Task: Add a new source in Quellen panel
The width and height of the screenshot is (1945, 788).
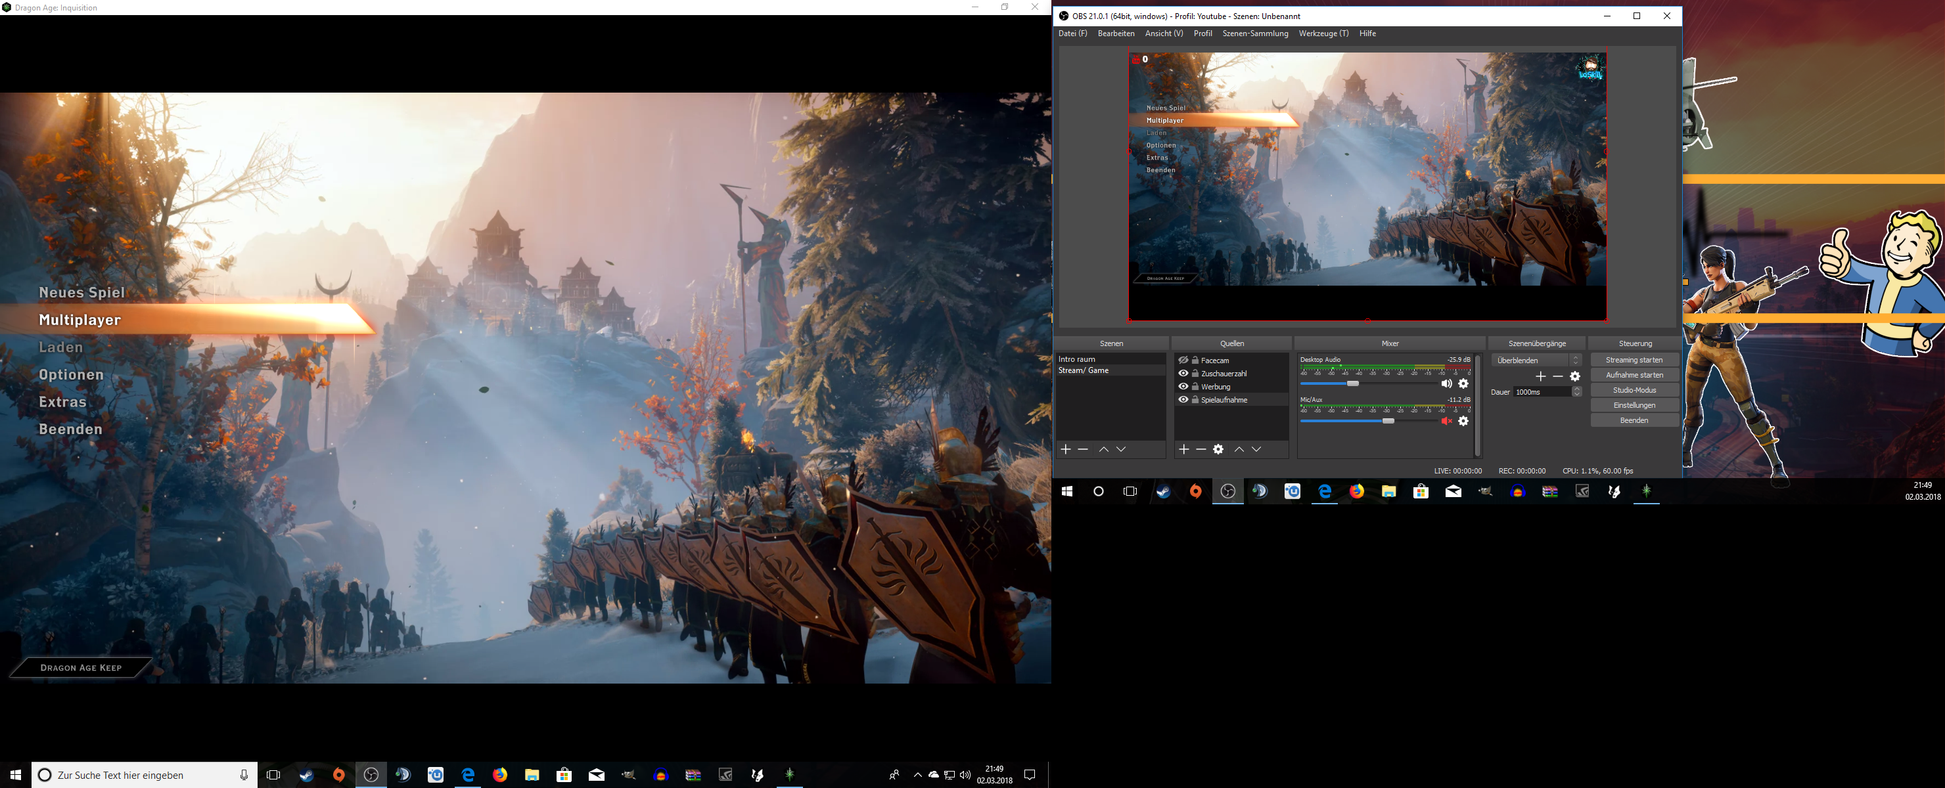Action: tap(1184, 449)
